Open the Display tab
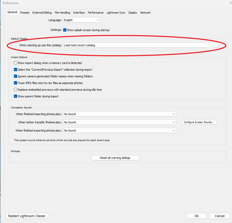Screen dimensions: 232x223 132,12
